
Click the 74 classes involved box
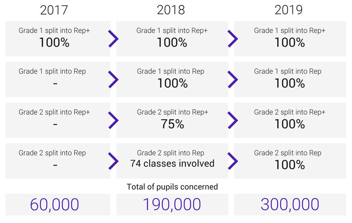click(172, 161)
